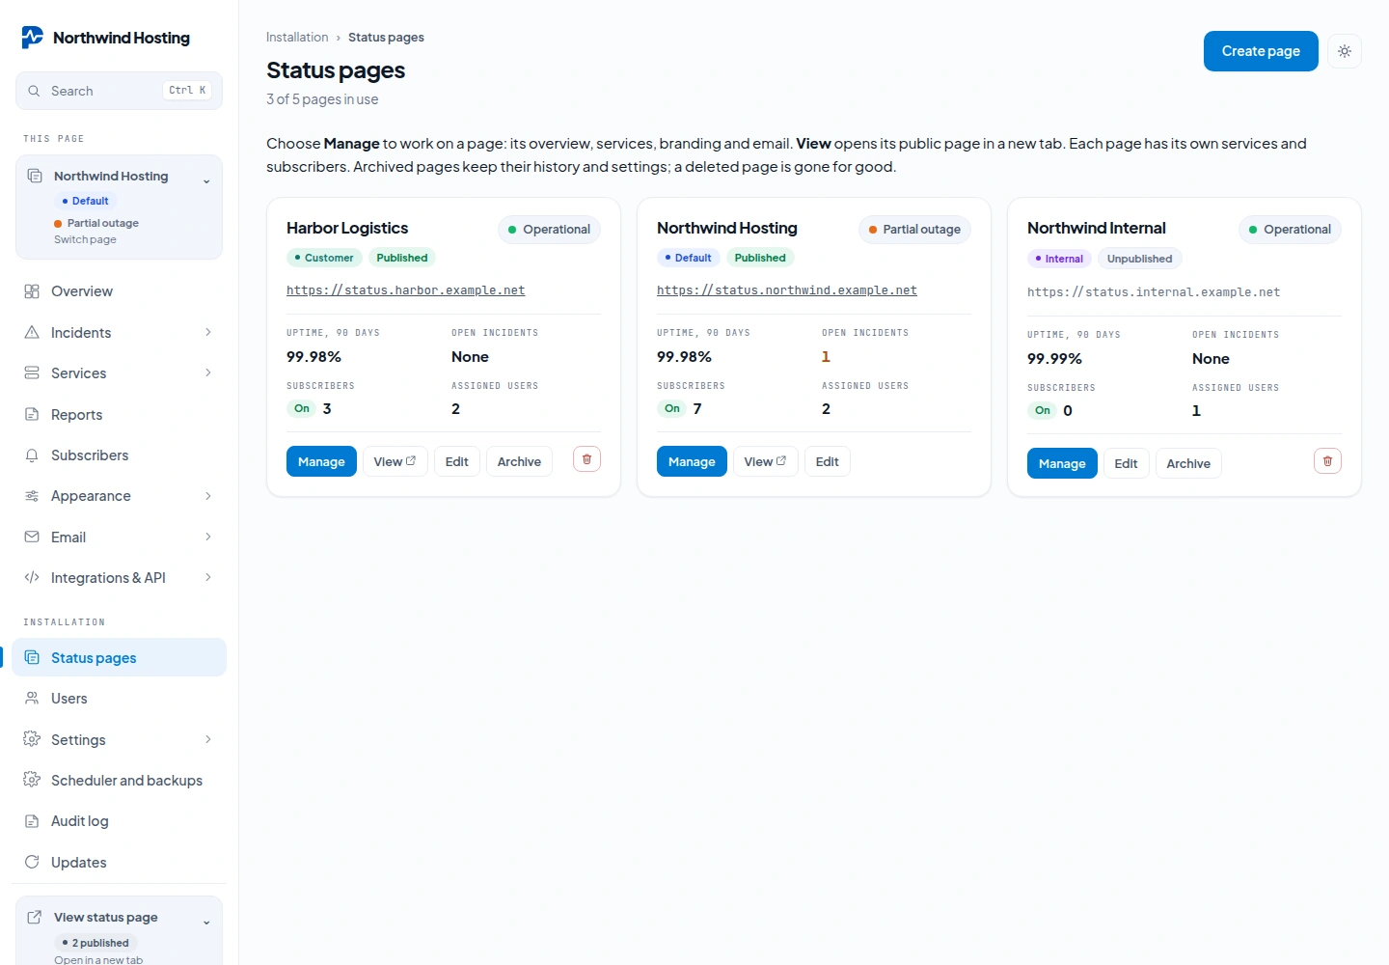
Task: Open the Updates page
Action: point(119,863)
